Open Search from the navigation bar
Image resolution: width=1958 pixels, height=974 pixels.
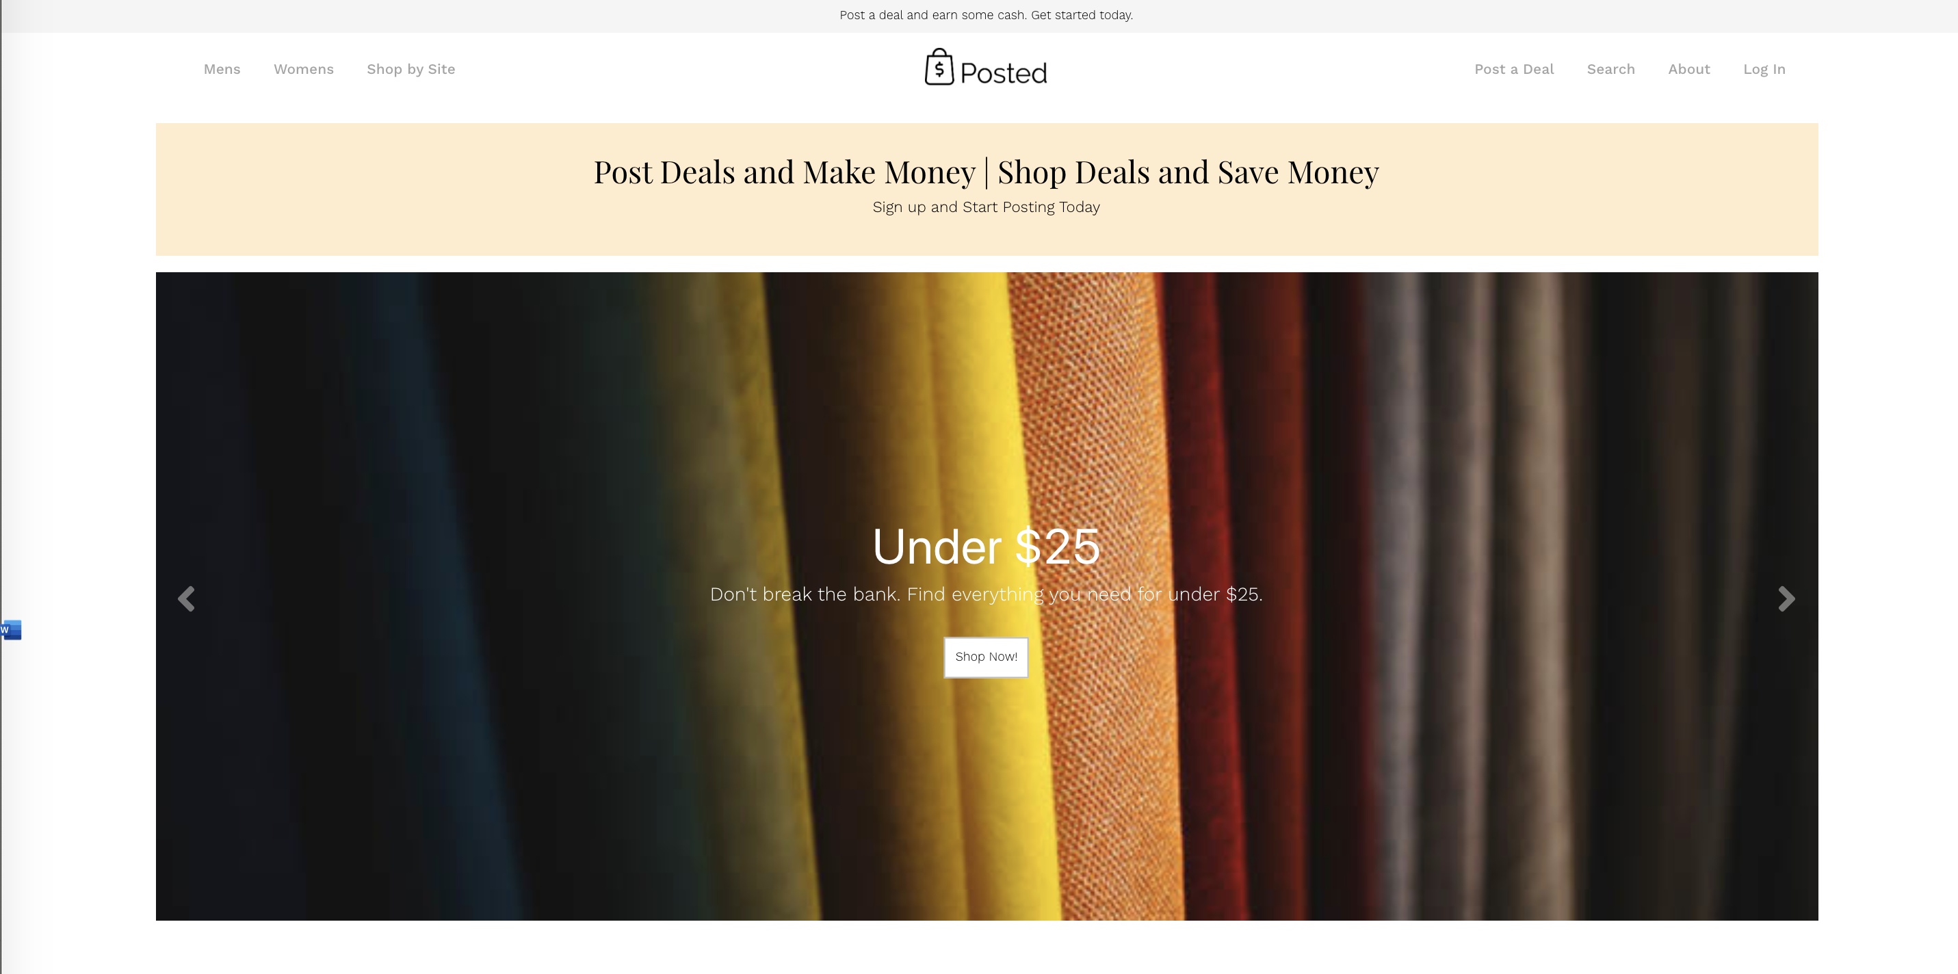coord(1610,69)
